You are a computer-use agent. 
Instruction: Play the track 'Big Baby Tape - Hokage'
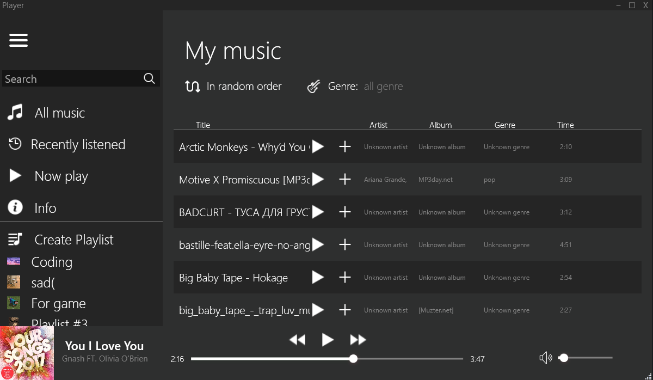(x=317, y=277)
